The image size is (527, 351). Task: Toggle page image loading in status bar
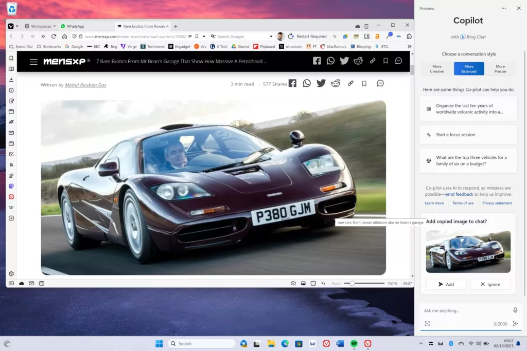pyautogui.click(x=303, y=283)
